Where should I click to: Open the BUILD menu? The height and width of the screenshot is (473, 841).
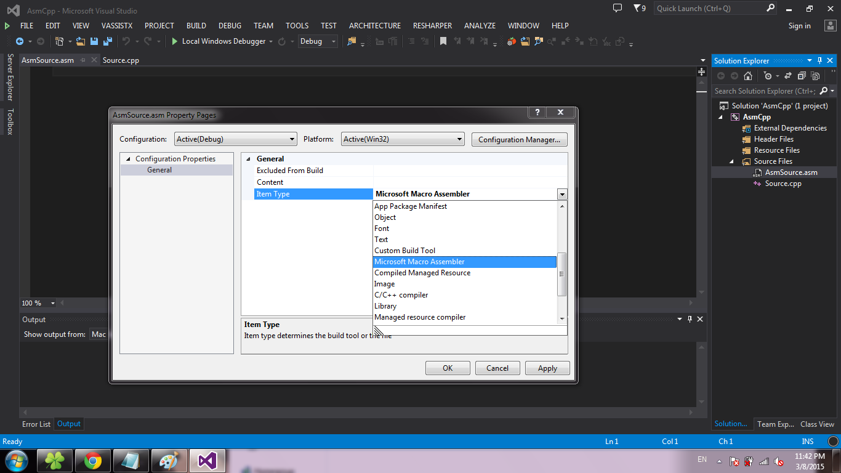tap(196, 26)
